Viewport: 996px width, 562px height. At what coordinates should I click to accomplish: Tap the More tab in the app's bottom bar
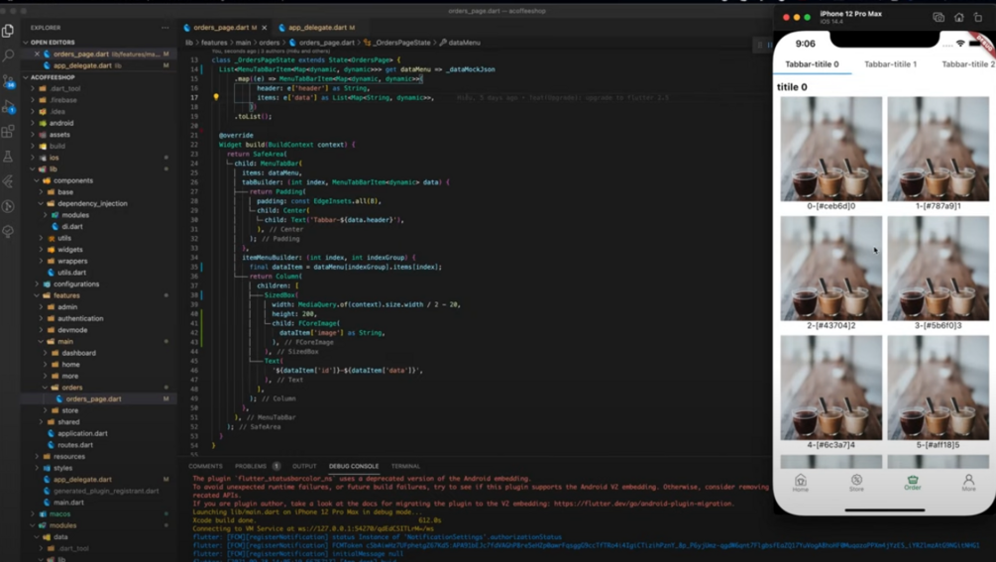coord(968,483)
